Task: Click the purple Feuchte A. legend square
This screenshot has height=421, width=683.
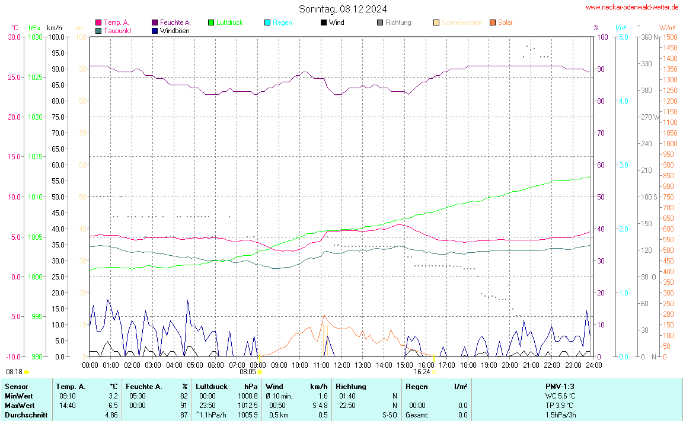Action: (155, 23)
